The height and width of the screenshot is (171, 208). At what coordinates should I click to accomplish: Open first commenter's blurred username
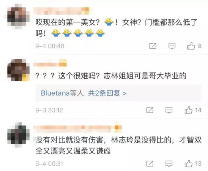tap(61, 11)
